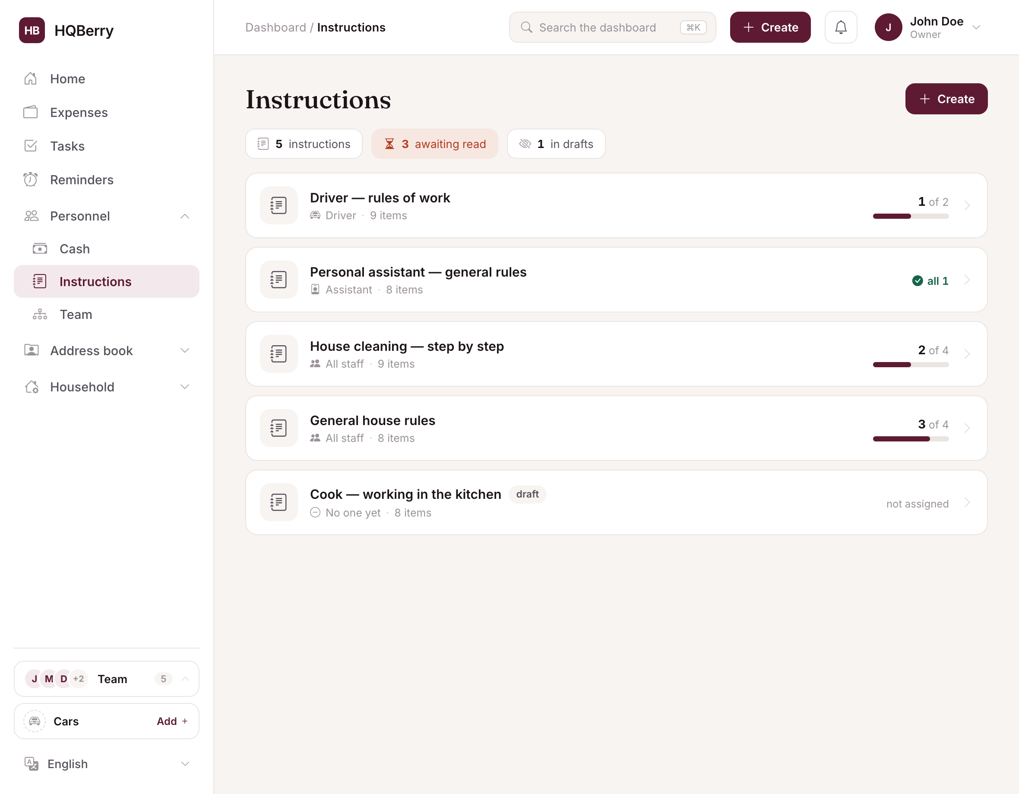
Task: Click House cleaning progress bar 2 of 4
Action: pos(911,365)
